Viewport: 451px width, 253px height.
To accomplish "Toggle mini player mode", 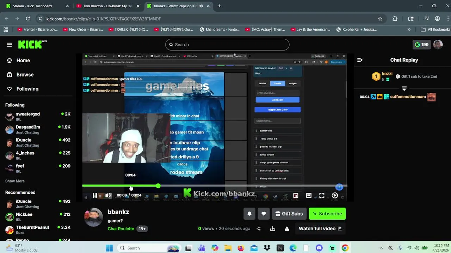I will coord(296,195).
